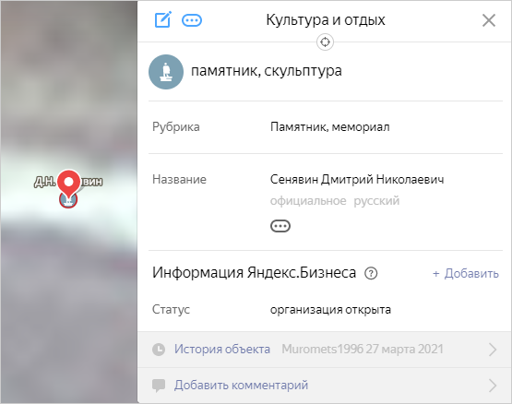Close the Культура и отдых panel

pyautogui.click(x=489, y=20)
